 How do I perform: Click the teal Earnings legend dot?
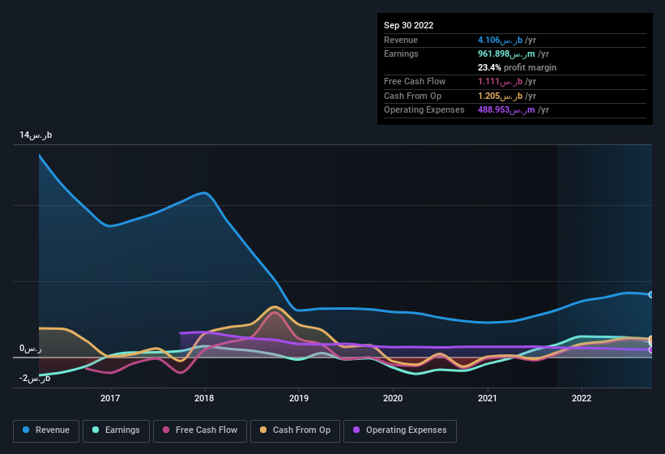[x=96, y=430]
